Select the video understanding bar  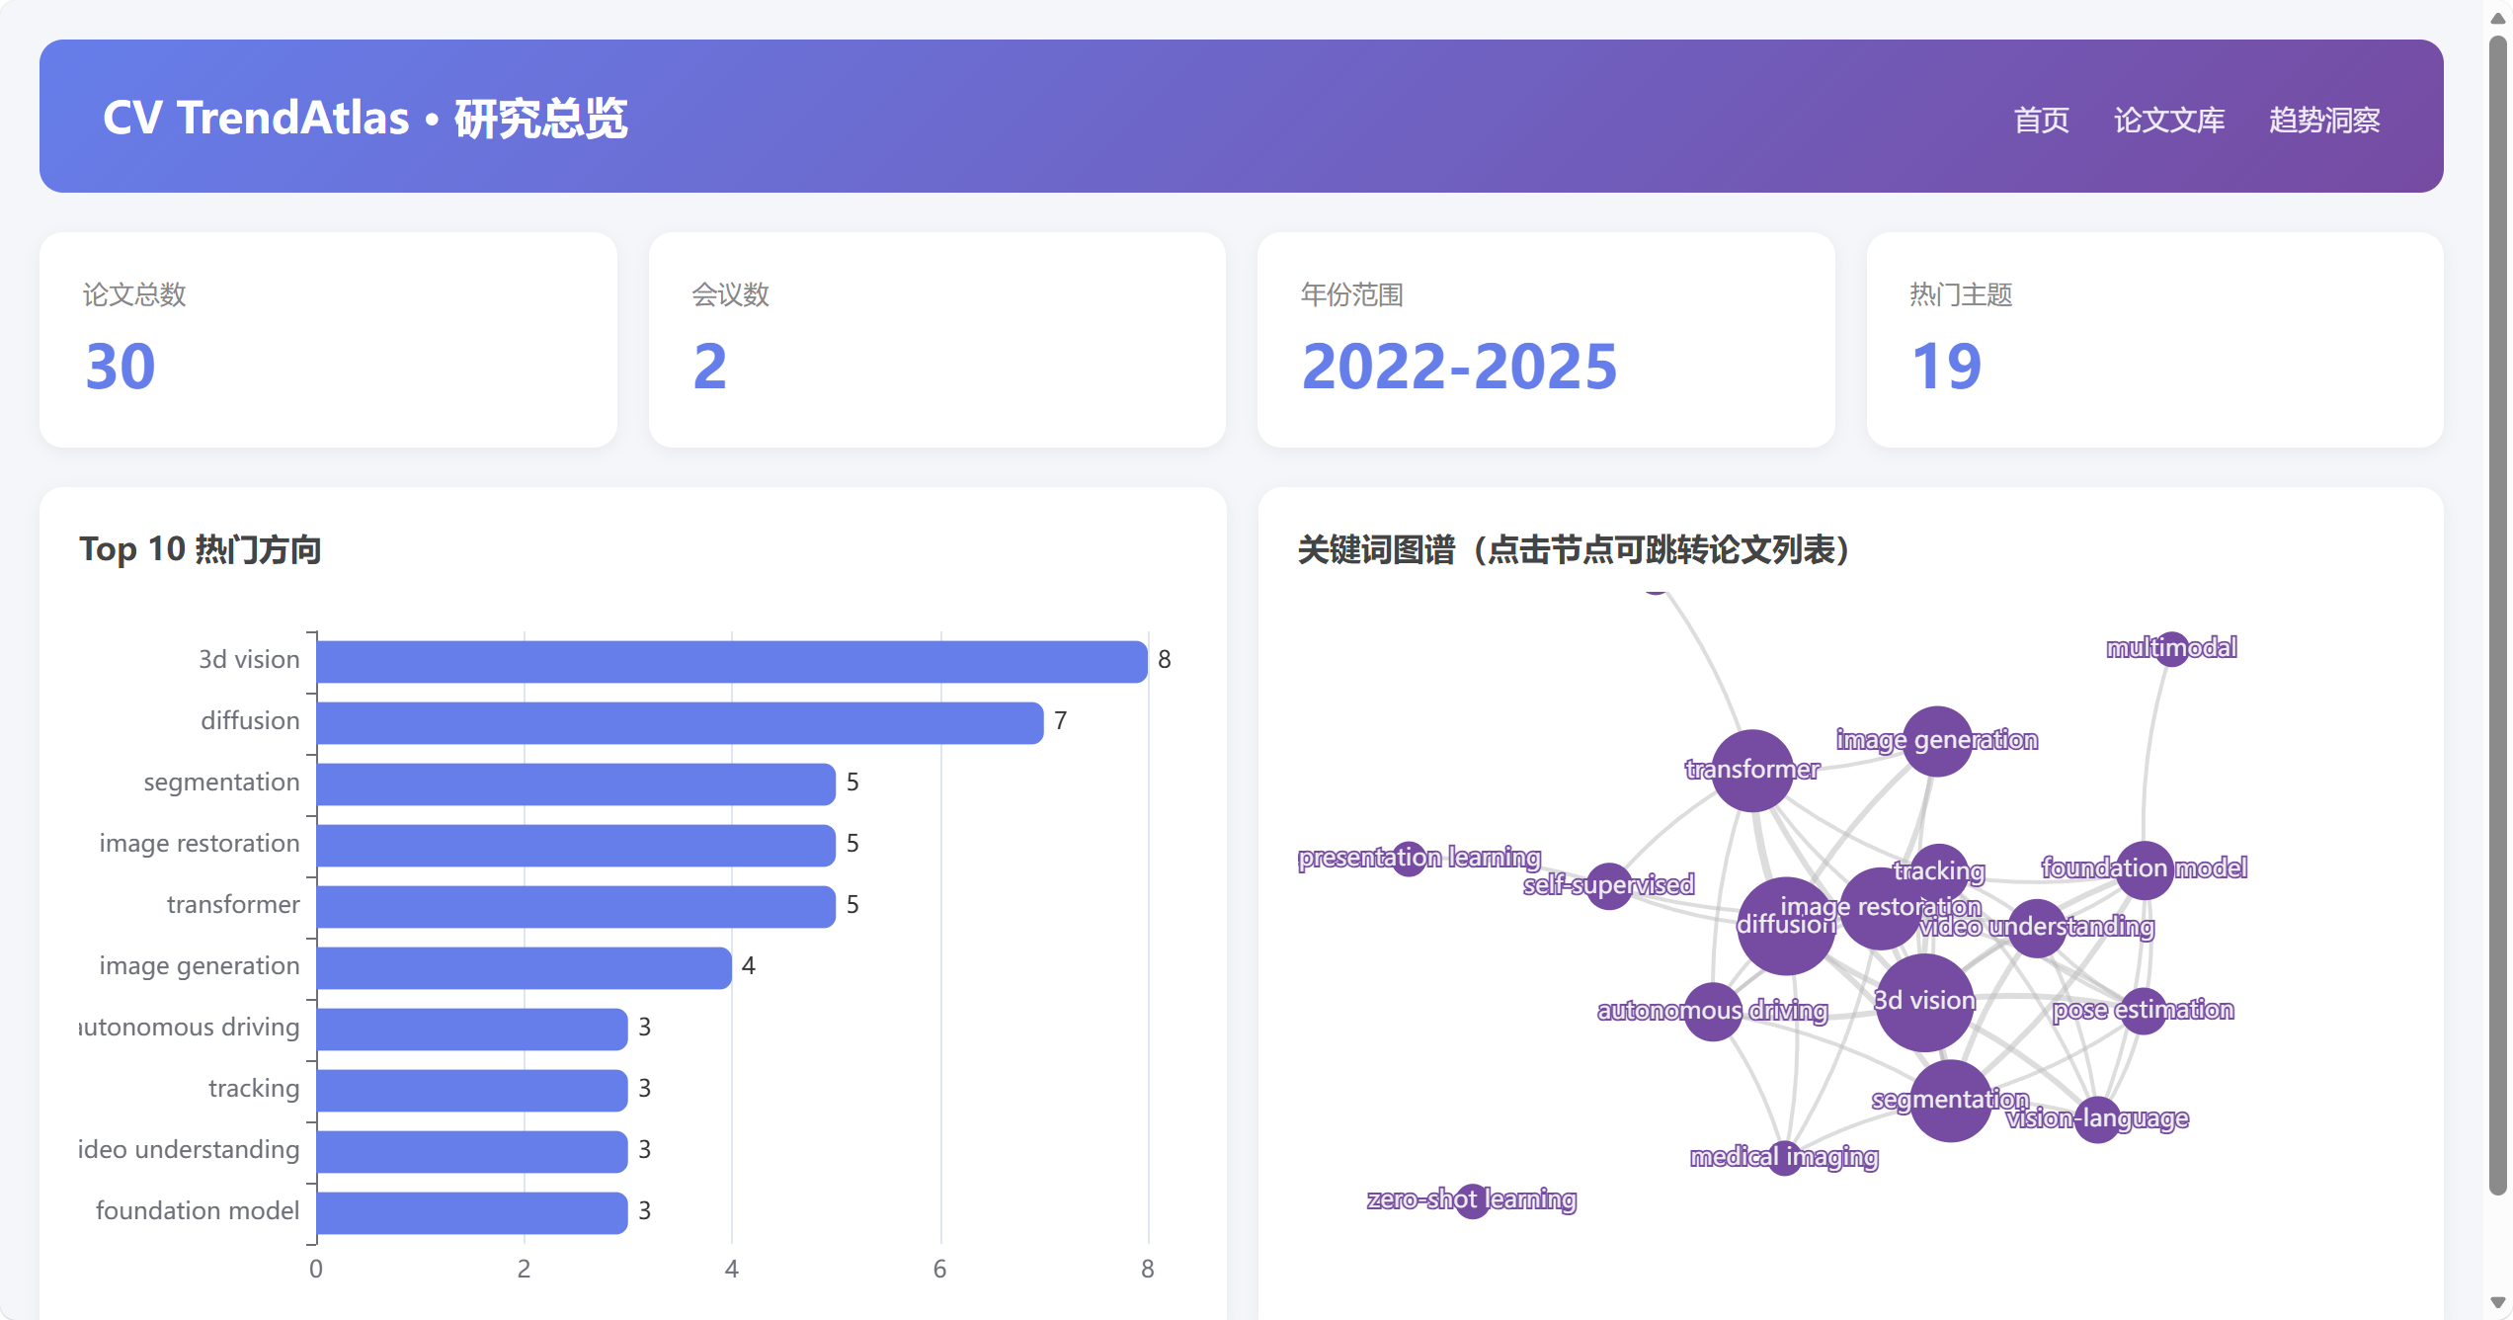pos(472,1151)
